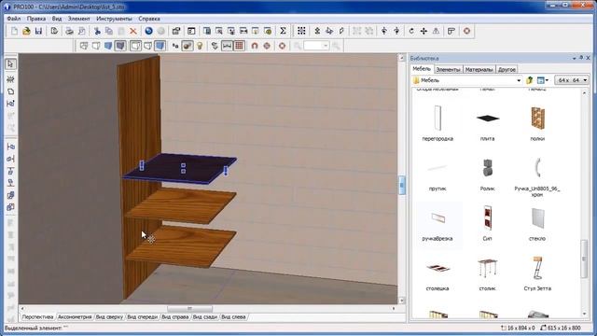This screenshot has height=336, width=597.
Task: Select the arrow pointer tool in the left toolbar
Action: (10, 64)
